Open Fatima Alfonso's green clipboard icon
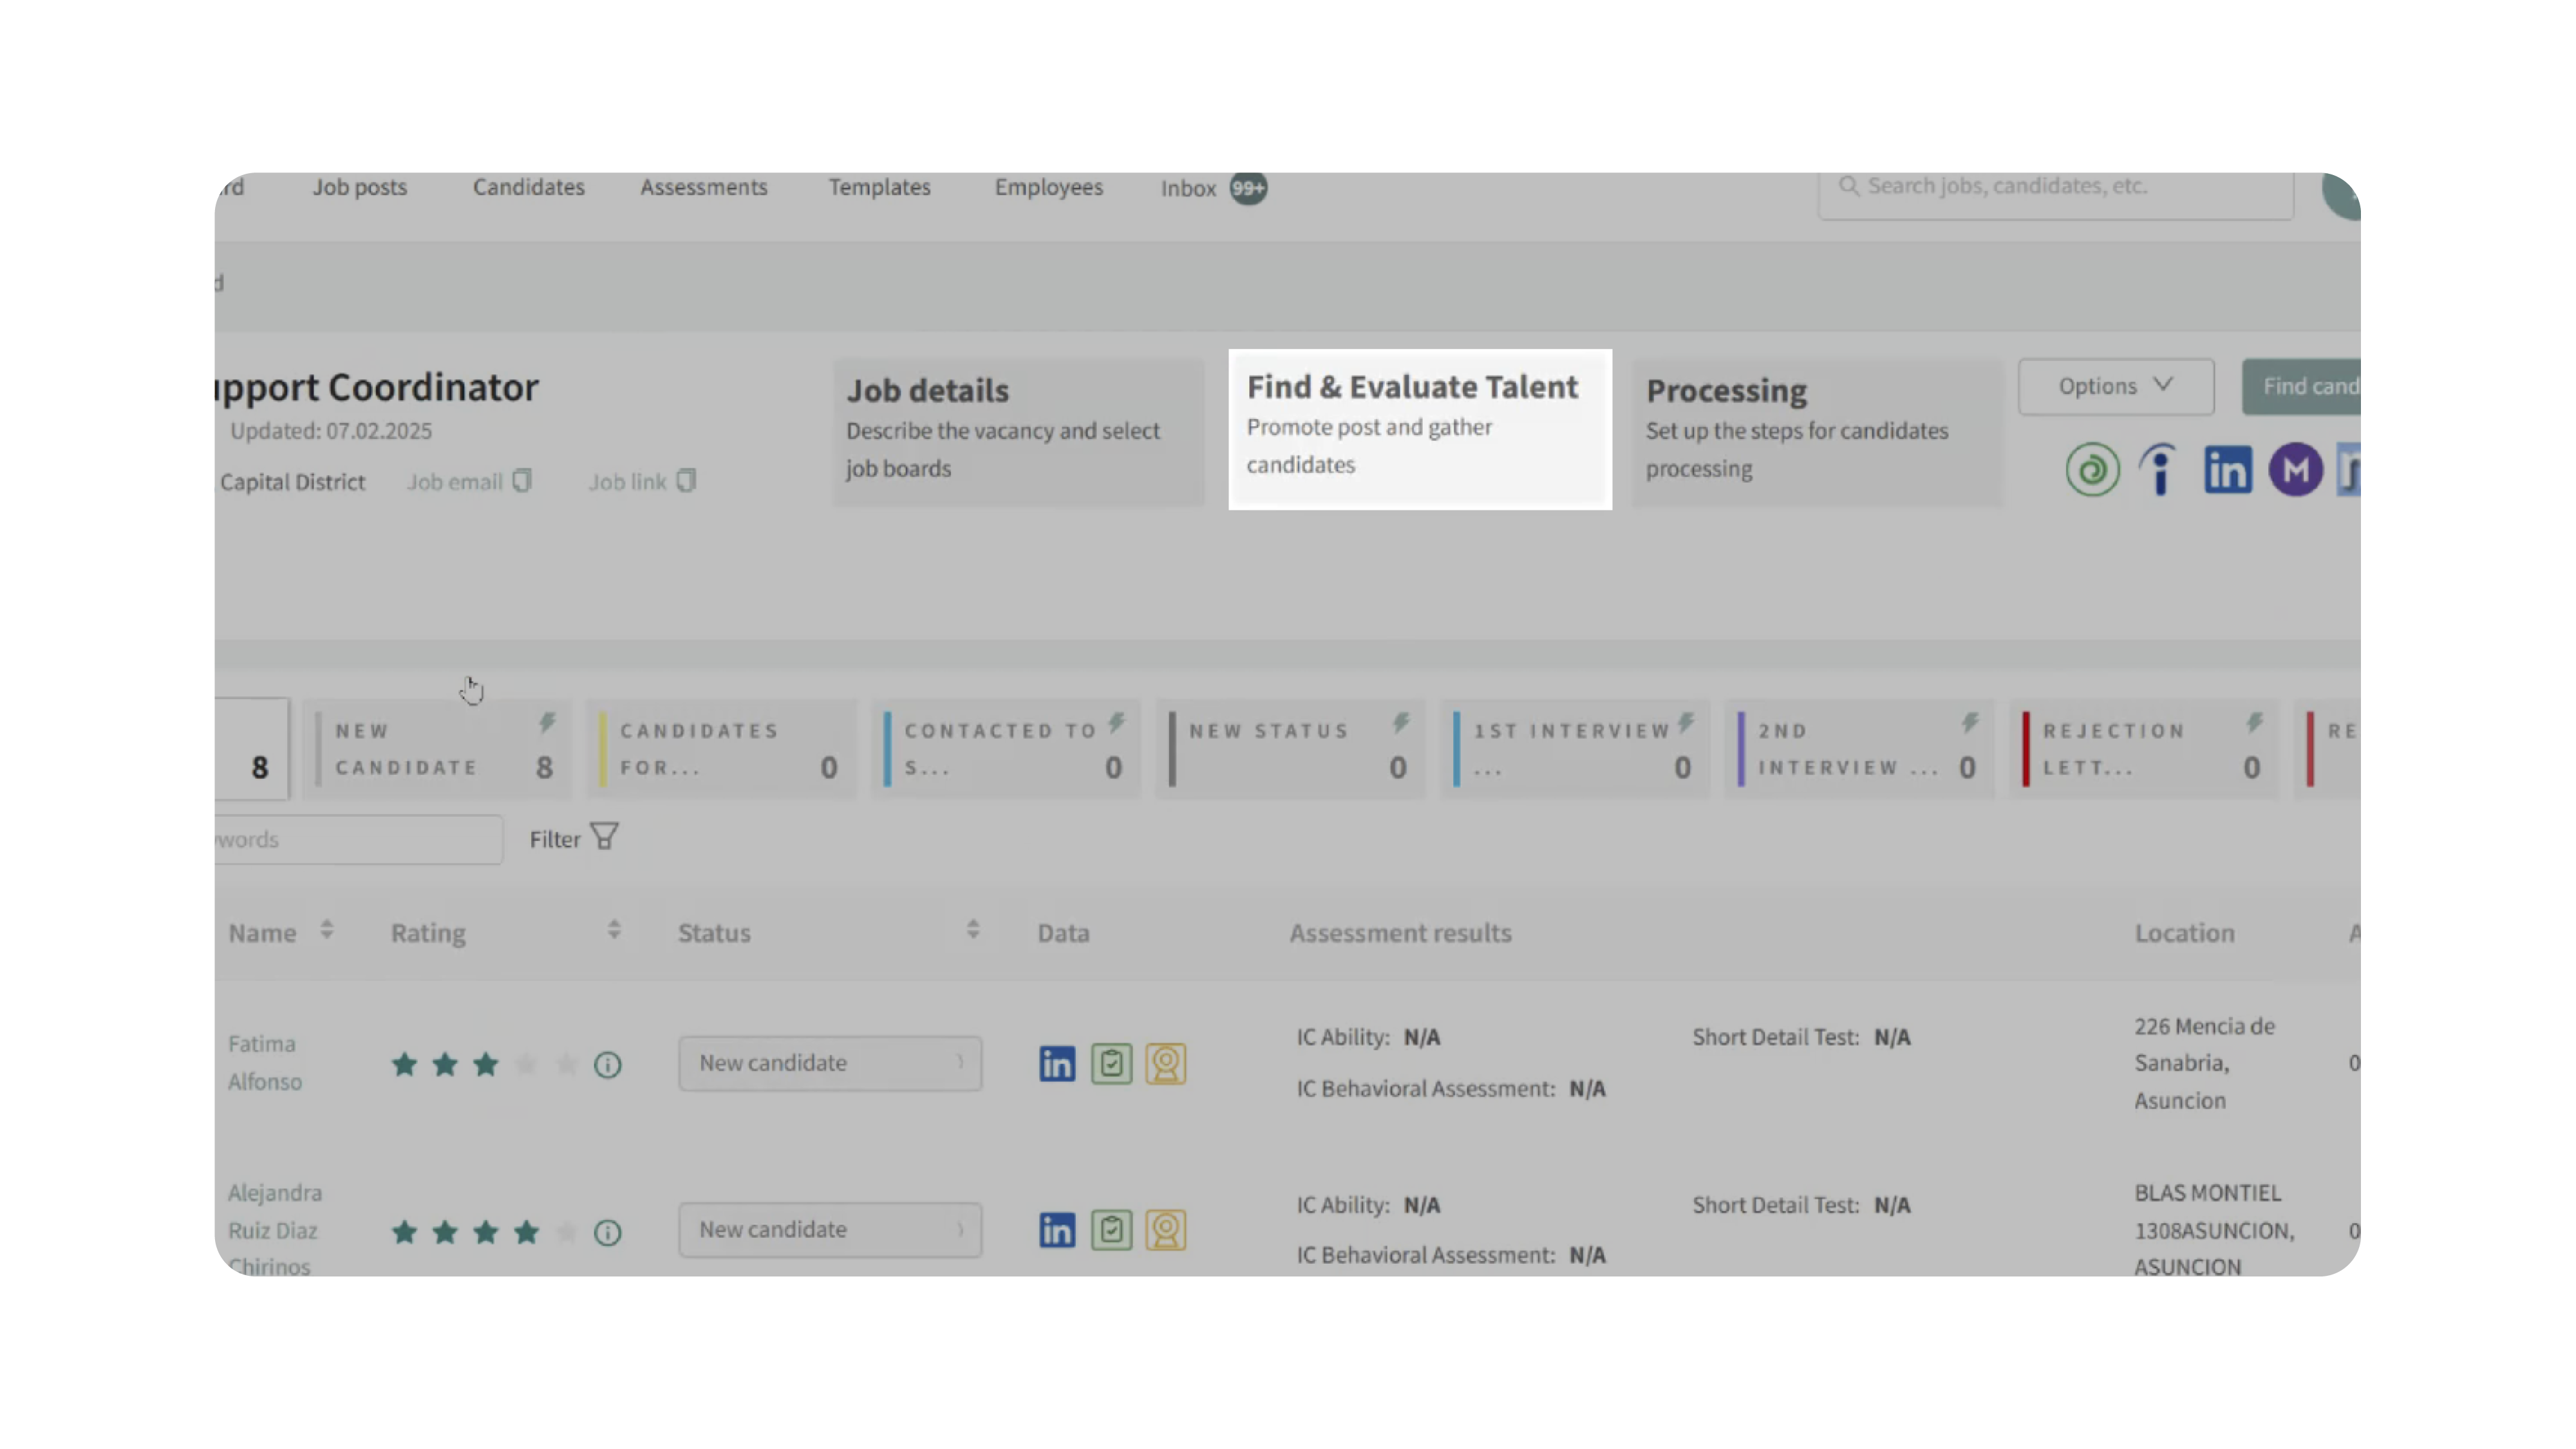 point(1111,1063)
